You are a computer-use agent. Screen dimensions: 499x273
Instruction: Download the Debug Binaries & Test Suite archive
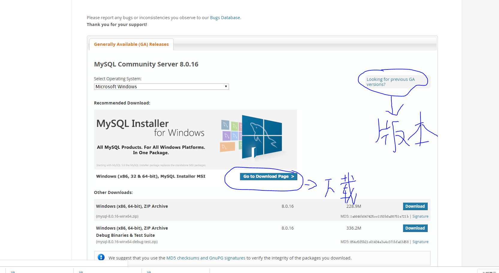coord(415,228)
